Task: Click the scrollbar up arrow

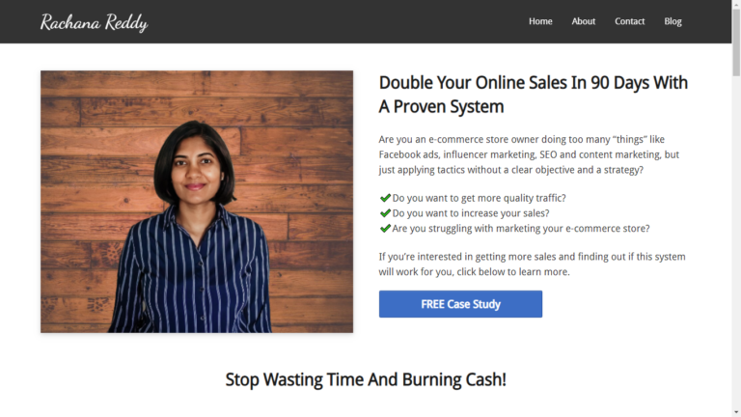Action: (736, 4)
